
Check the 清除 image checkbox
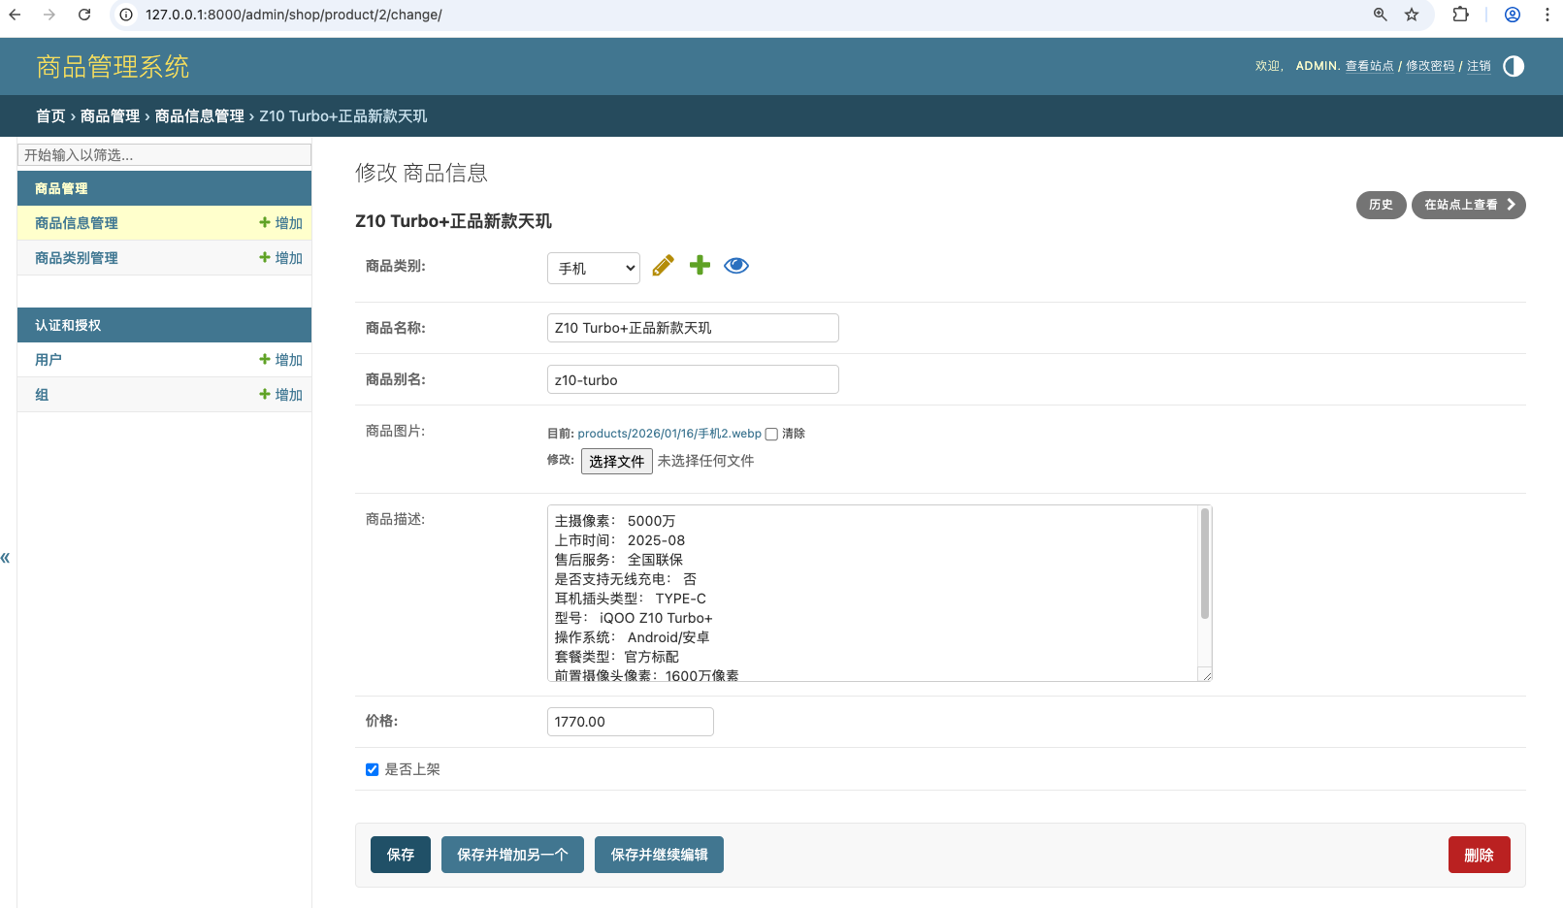pos(771,434)
